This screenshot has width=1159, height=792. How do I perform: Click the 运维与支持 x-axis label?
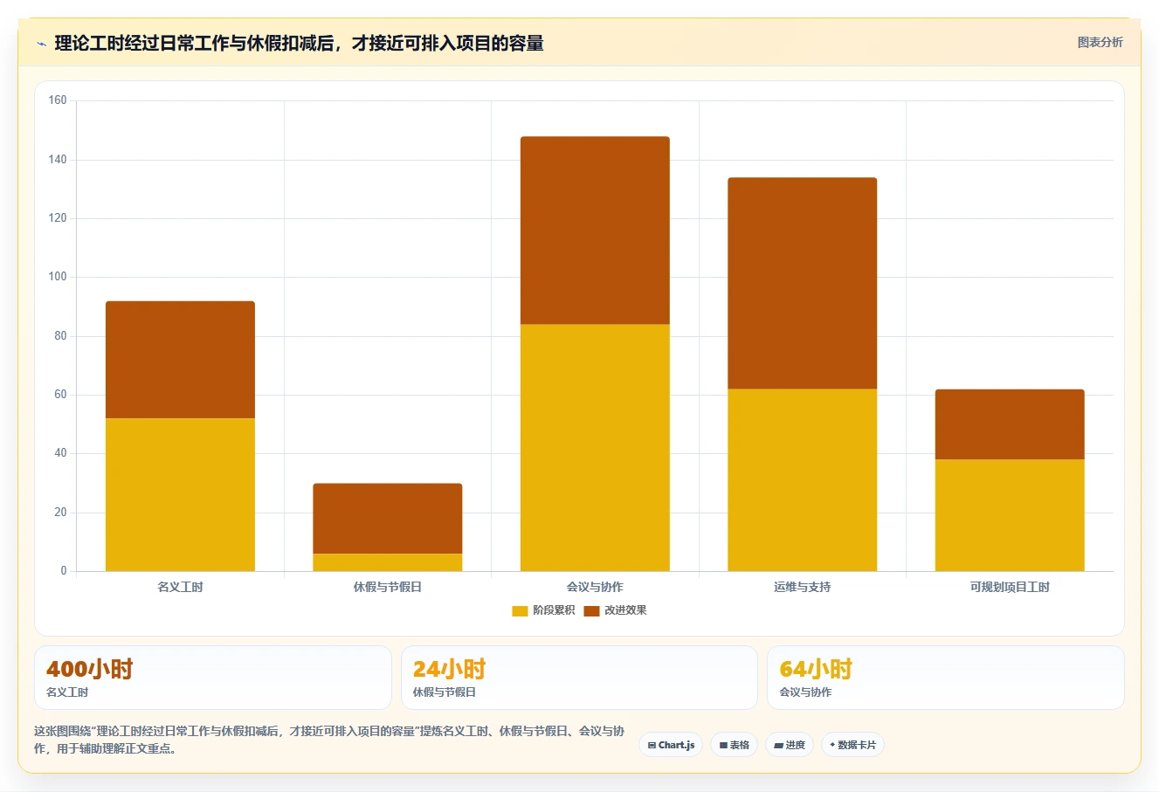[802, 587]
